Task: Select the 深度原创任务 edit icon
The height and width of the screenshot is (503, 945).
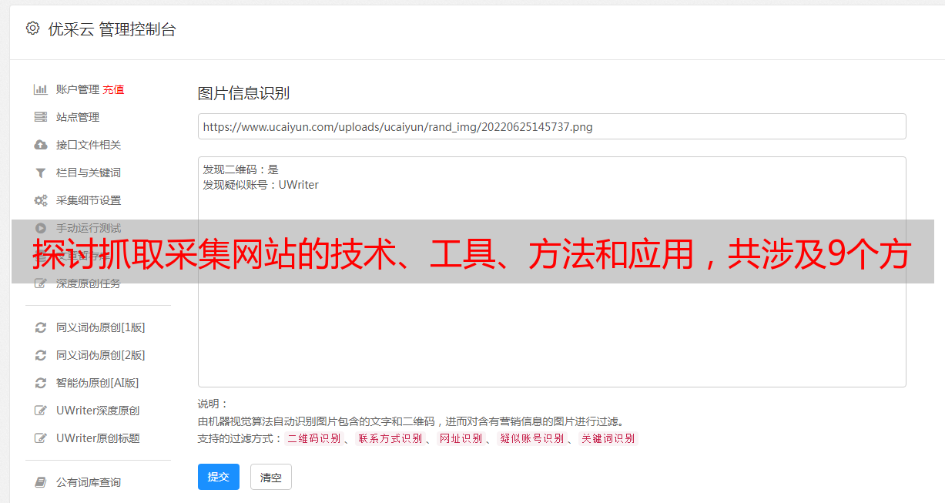Action: [41, 283]
